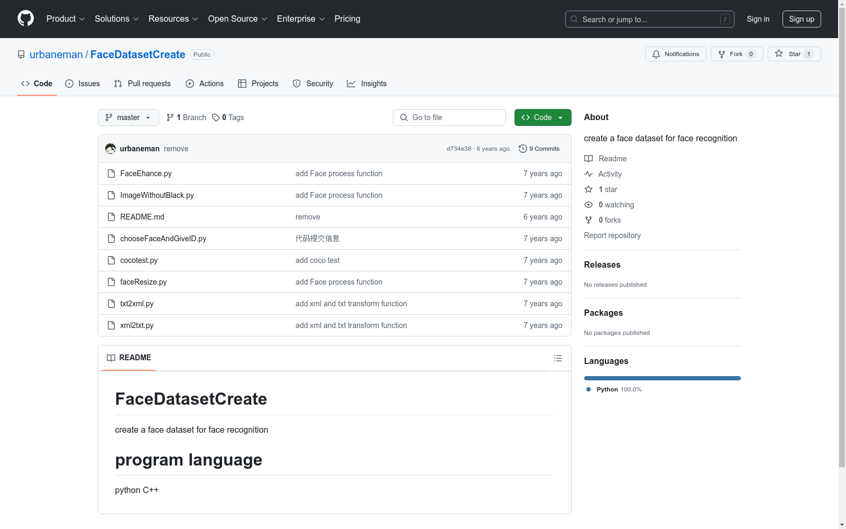The height and width of the screenshot is (529, 846).
Task: Open the Pricing link
Action: tap(347, 19)
